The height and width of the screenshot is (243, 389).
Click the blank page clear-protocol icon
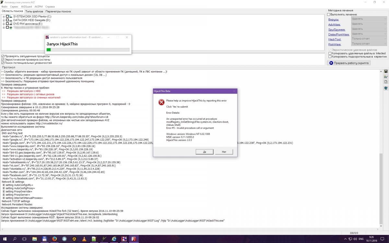click(x=386, y=82)
